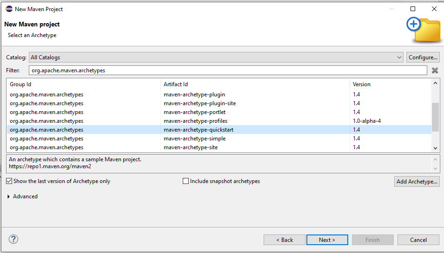
Task: Enable Include snapshot archetypes checkbox
Action: click(186, 181)
